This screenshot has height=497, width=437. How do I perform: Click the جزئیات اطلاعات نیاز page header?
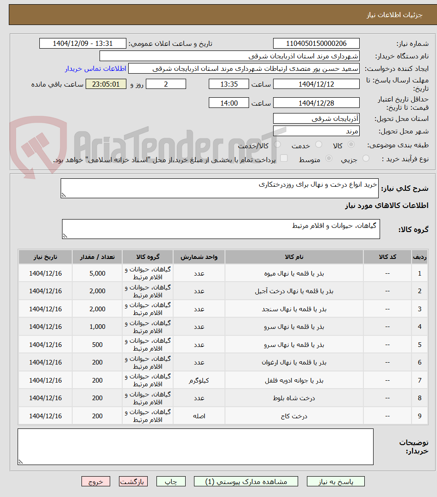click(394, 15)
